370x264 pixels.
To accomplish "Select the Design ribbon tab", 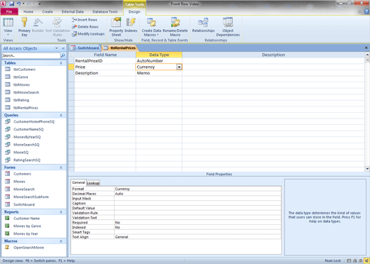I will pos(134,11).
